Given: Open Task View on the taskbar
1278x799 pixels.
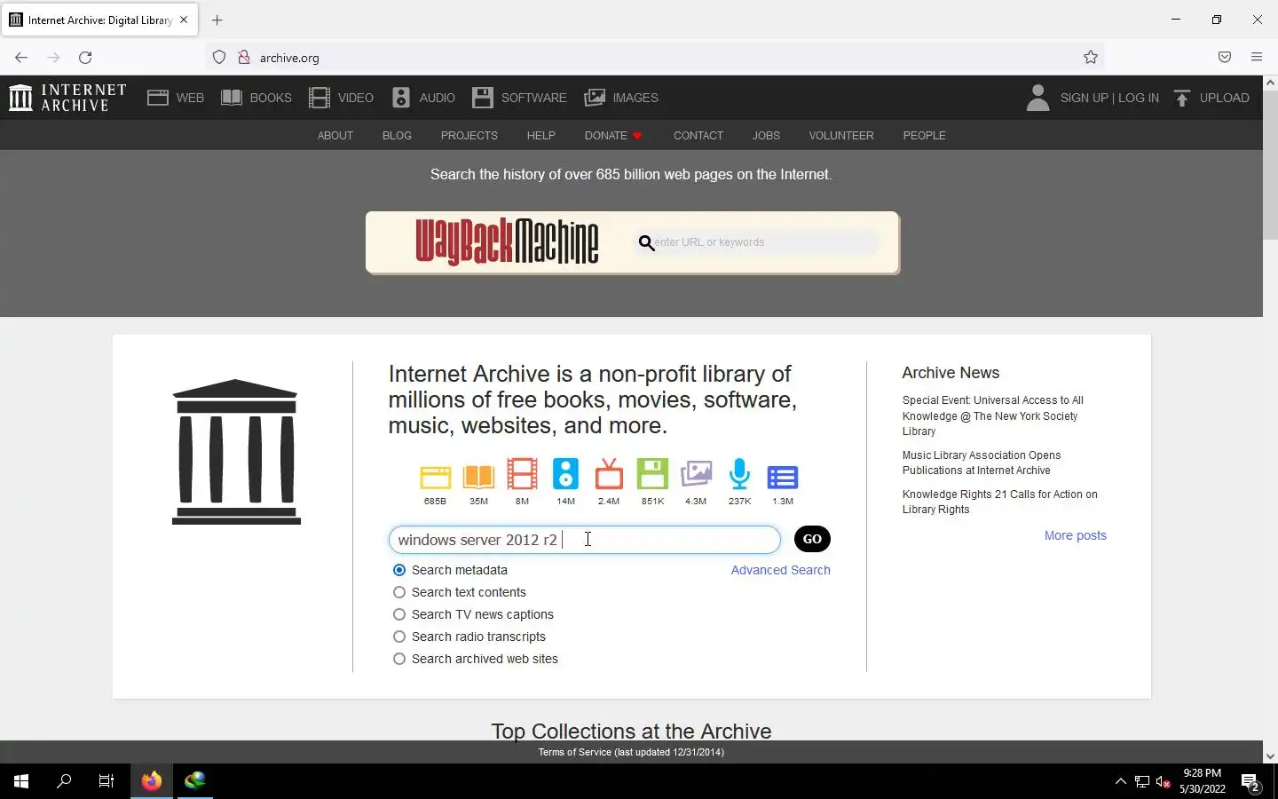Looking at the screenshot, I should point(106,781).
